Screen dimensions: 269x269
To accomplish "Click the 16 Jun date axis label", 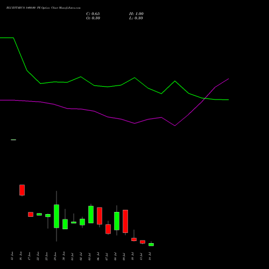I will point(20,256).
